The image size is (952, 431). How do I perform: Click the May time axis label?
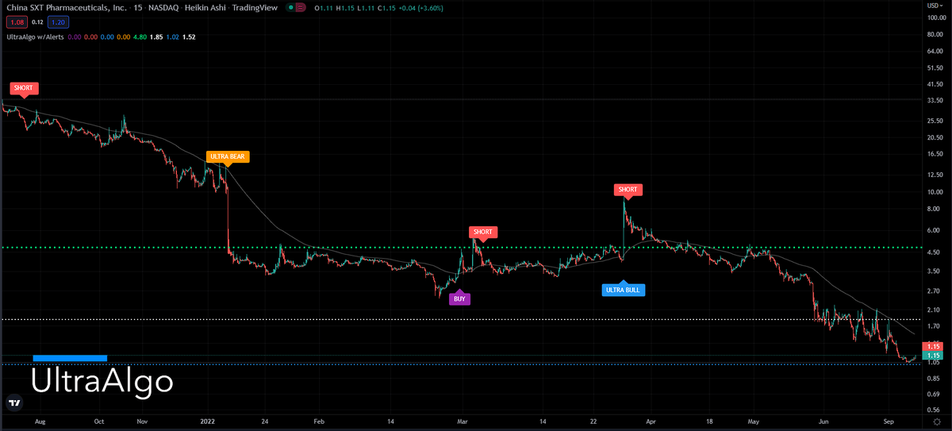pos(754,421)
